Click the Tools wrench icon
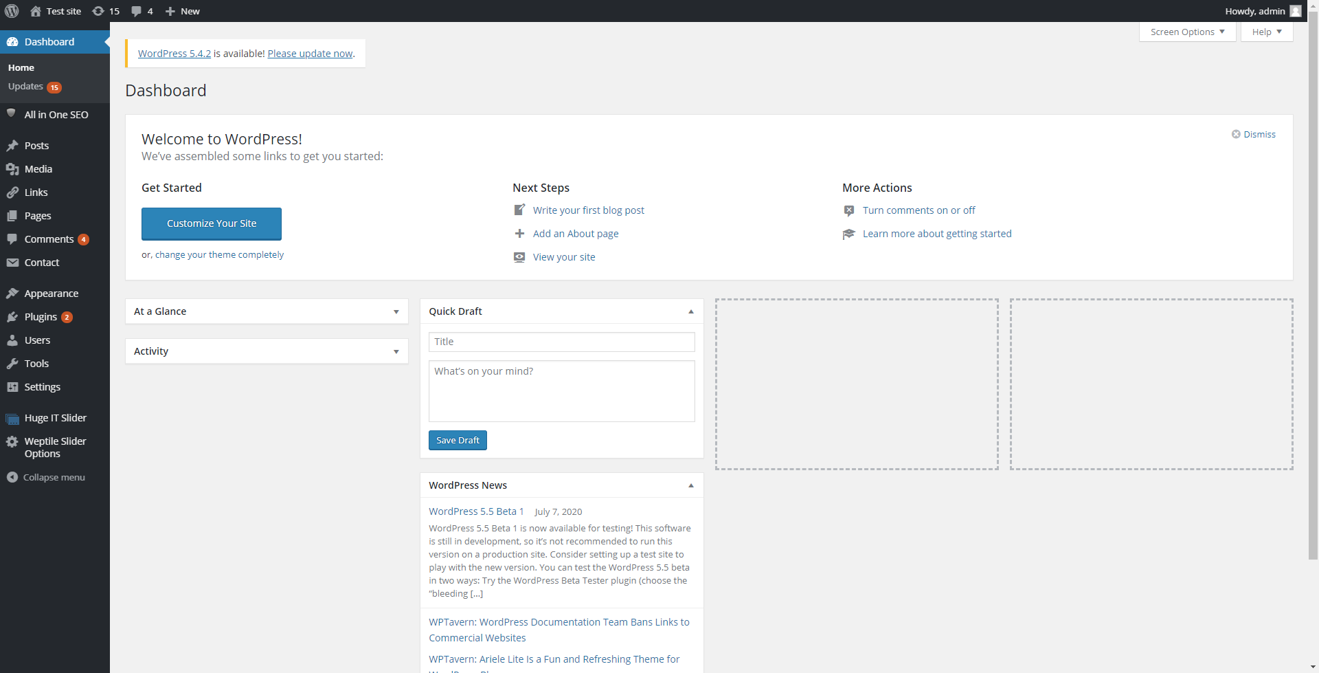This screenshot has width=1319, height=673. 12,364
